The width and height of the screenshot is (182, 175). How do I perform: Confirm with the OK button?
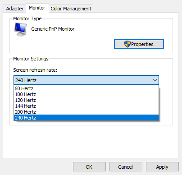coord(89,167)
